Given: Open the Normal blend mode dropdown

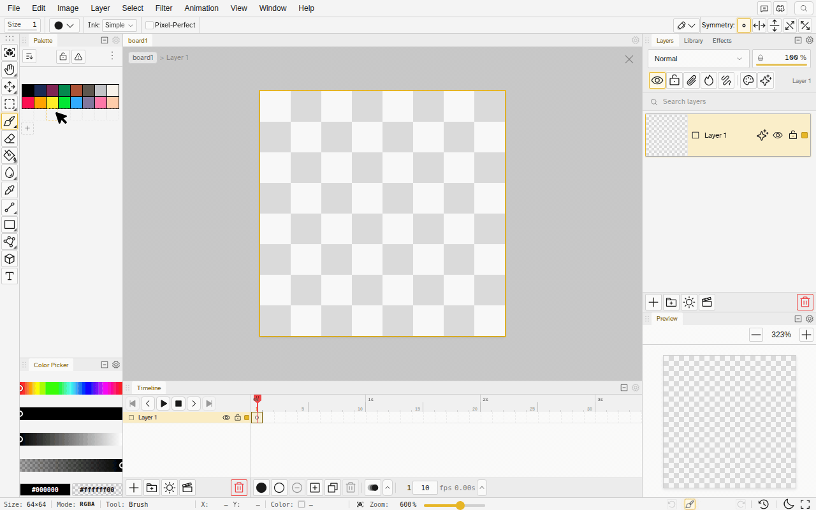Looking at the screenshot, I should 699,59.
